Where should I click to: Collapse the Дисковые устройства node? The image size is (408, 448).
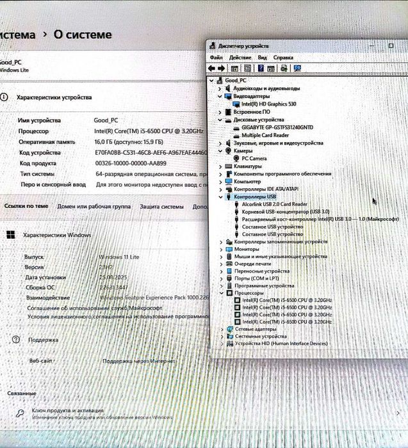click(220, 120)
